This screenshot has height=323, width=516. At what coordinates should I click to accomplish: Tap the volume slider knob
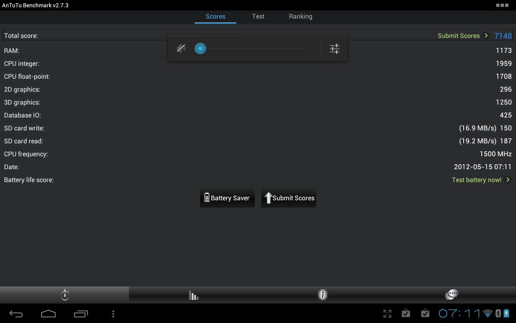tap(200, 49)
